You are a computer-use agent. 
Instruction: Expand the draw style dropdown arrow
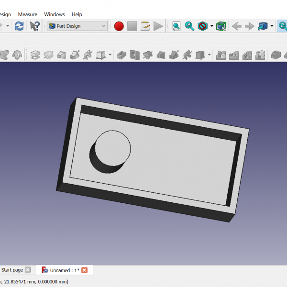(x=211, y=26)
